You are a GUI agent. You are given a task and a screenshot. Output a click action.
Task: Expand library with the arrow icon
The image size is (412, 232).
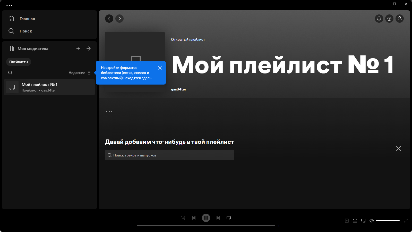click(89, 48)
